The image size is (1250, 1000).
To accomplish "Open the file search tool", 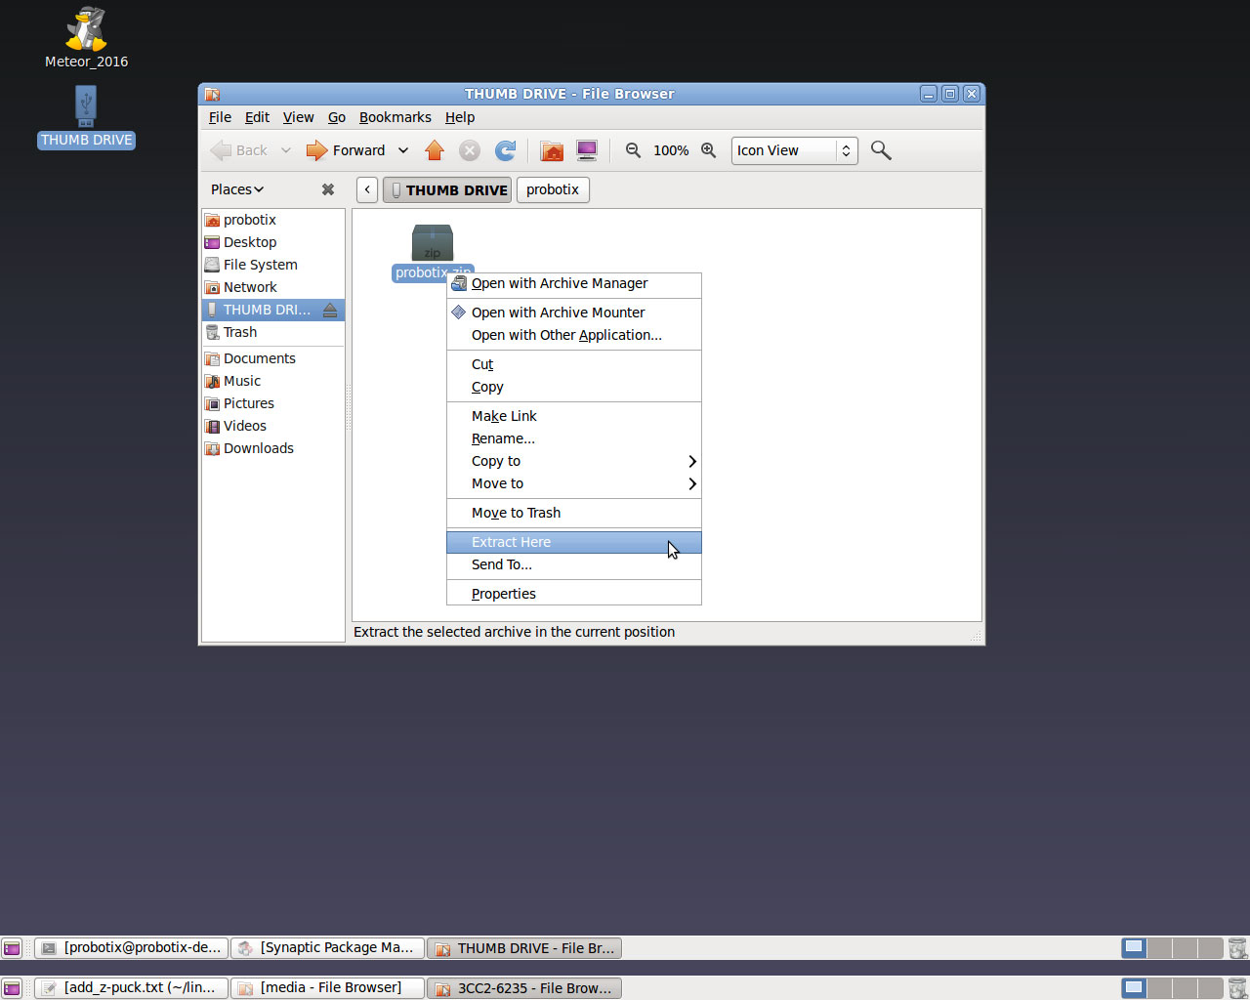I will (881, 150).
